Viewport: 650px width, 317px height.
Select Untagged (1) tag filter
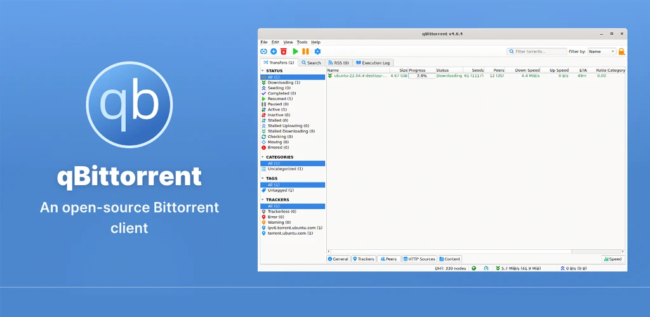click(x=293, y=190)
